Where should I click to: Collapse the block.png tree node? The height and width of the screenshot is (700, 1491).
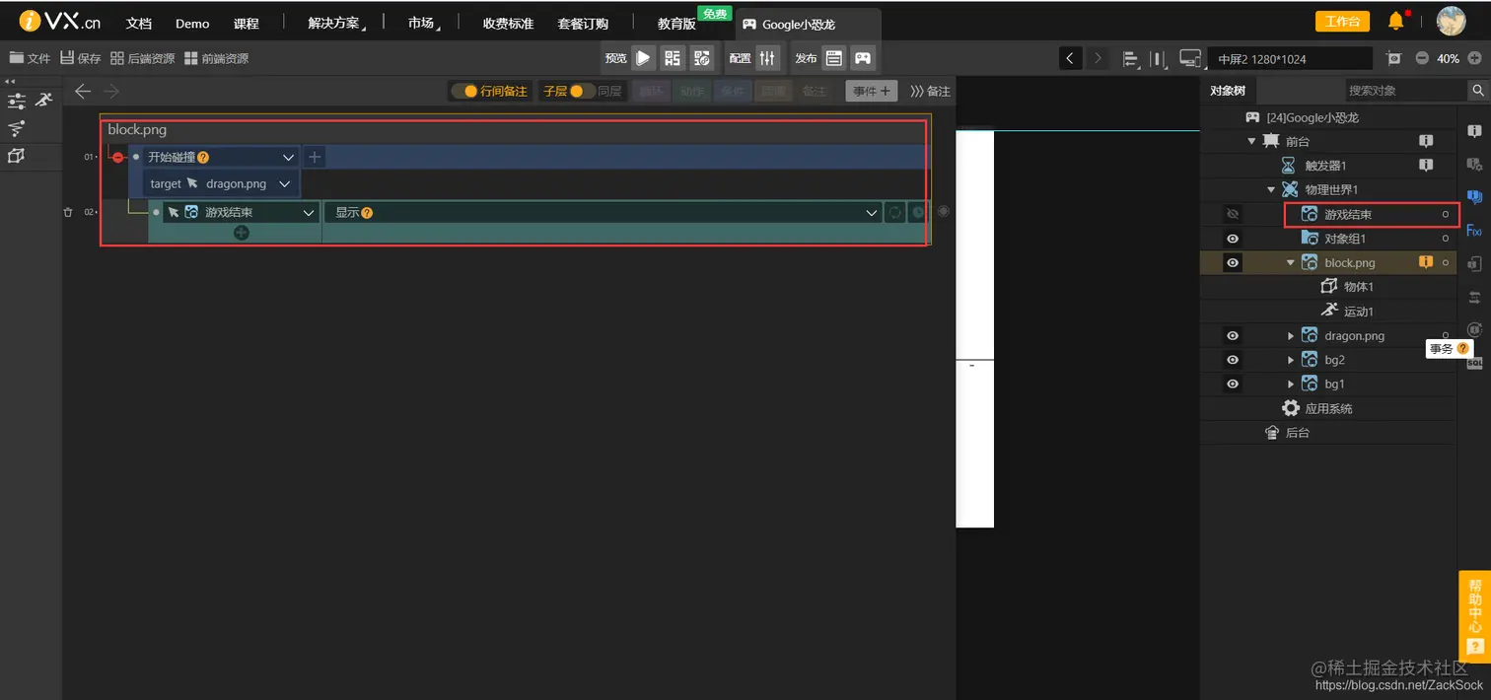[1291, 262]
